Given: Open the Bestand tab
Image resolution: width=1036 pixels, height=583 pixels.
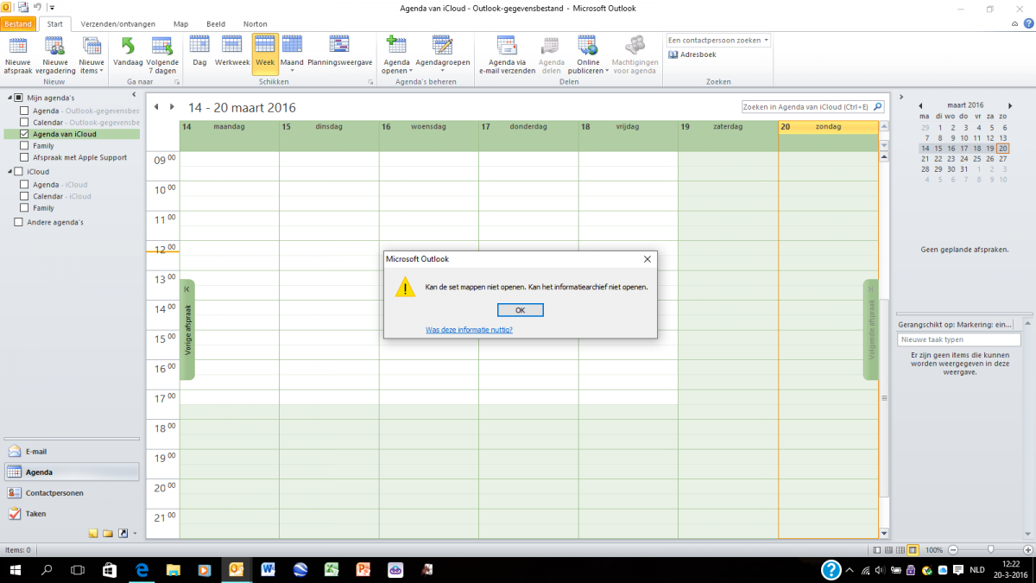Looking at the screenshot, I should [18, 24].
